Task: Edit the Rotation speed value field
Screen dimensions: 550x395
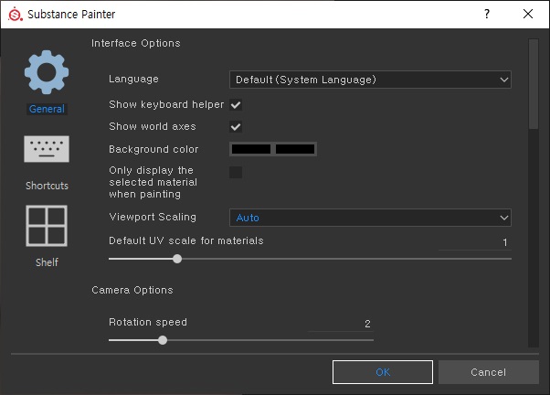Action: (x=341, y=324)
